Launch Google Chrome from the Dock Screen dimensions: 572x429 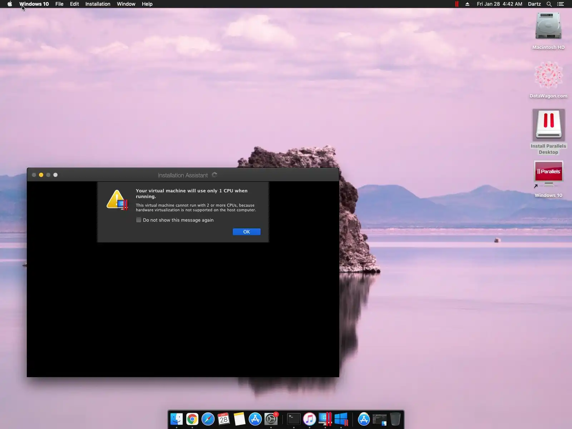192,419
